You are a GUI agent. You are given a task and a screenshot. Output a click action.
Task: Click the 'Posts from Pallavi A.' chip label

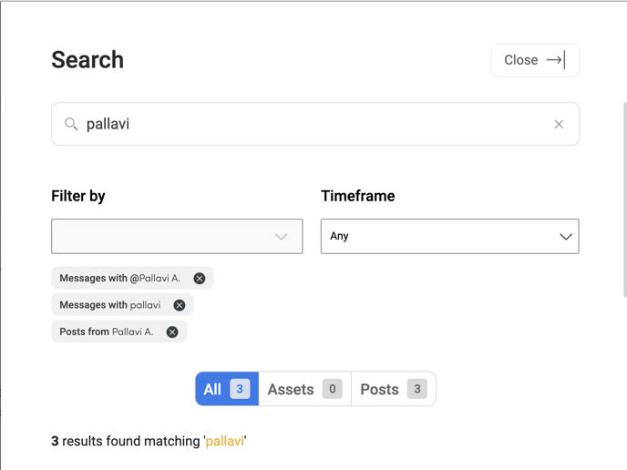(x=107, y=332)
